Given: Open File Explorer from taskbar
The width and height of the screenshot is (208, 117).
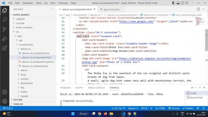Looking at the screenshot, I should 111,114.
